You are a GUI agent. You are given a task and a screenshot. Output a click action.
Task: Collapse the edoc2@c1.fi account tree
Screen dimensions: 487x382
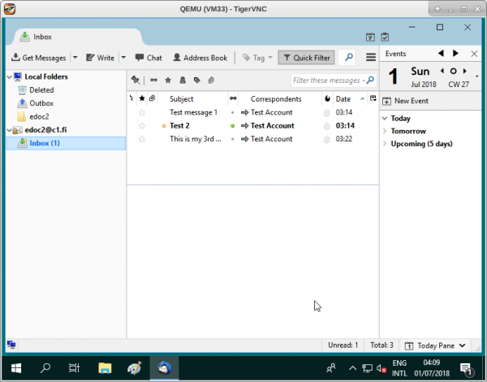click(9, 130)
